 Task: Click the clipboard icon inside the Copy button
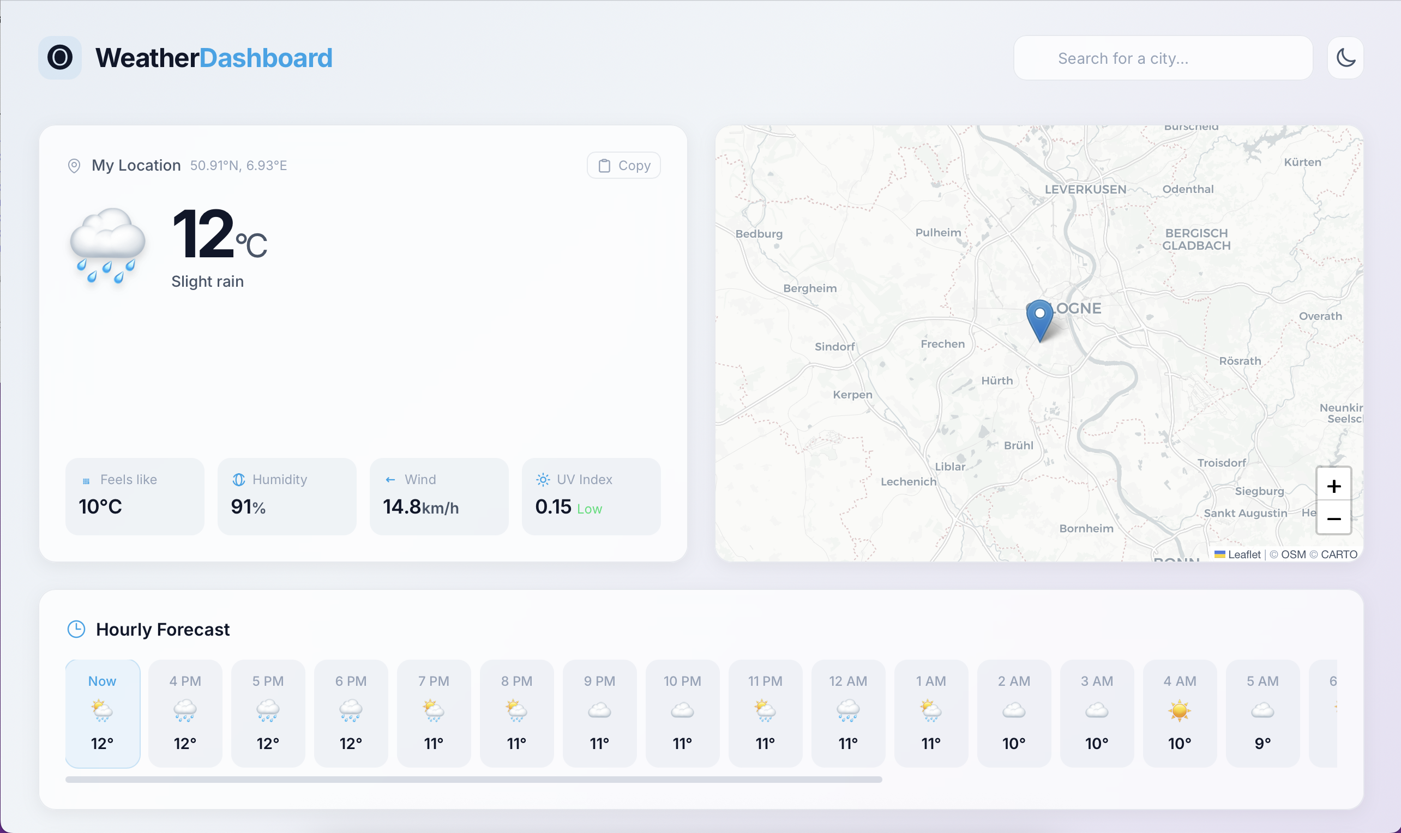click(x=604, y=165)
